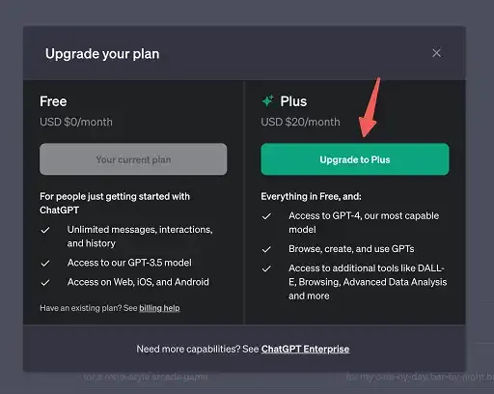The width and height of the screenshot is (494, 394).
Task: Click checkmark beside Access on Web, iOS, Android
Action: tap(45, 283)
